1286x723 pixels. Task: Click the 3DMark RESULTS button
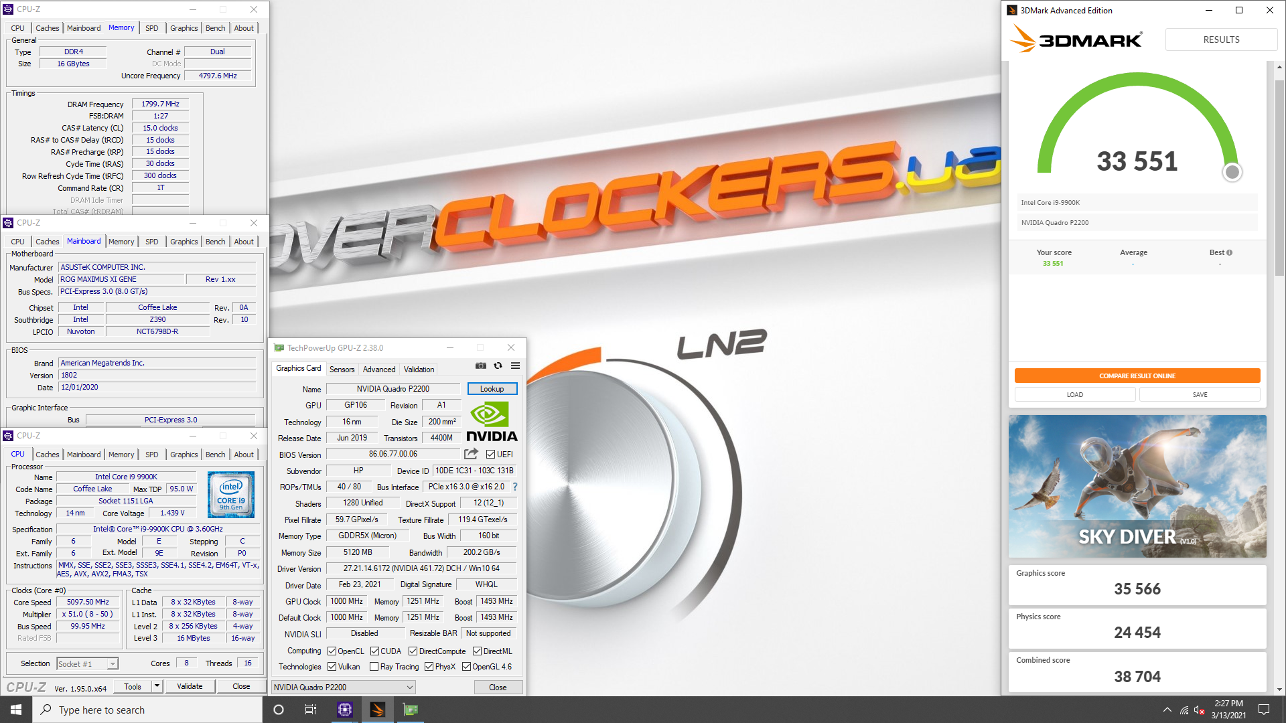click(1222, 39)
